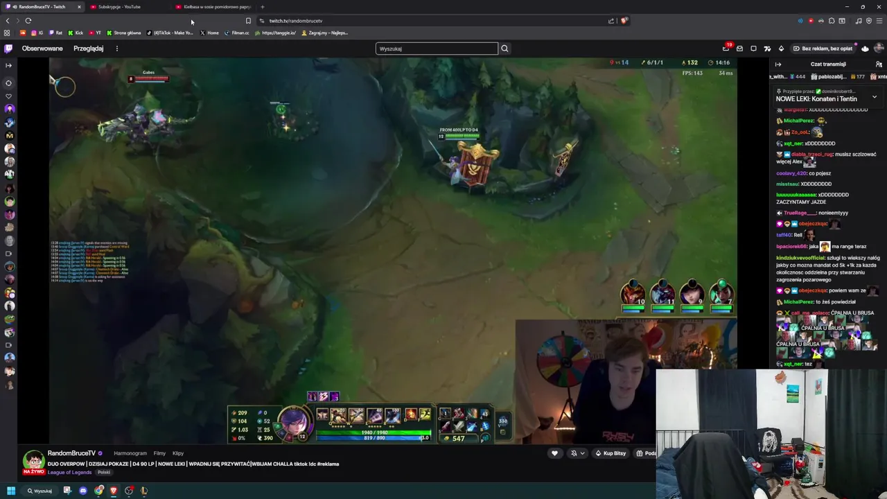The height and width of the screenshot is (499, 887).
Task: Open Kick bookmark in bookmarks bar
Action: click(x=76, y=33)
